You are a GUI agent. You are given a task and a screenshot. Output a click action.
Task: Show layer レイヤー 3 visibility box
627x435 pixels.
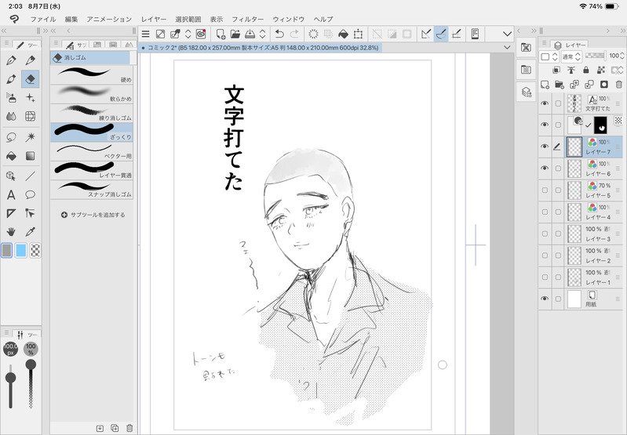click(x=545, y=234)
